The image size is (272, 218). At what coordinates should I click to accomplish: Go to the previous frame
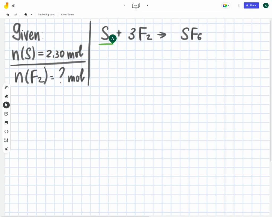(125, 5)
